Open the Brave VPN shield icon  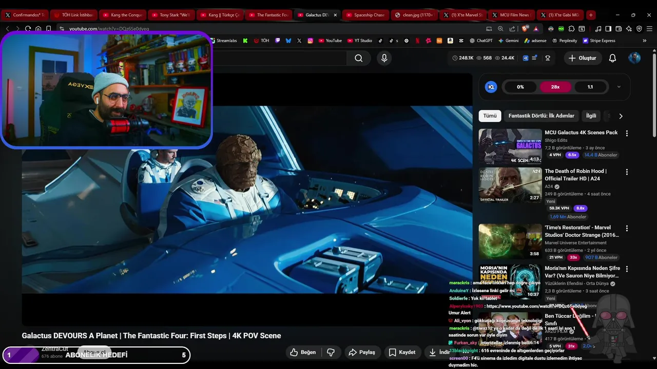[639, 29]
